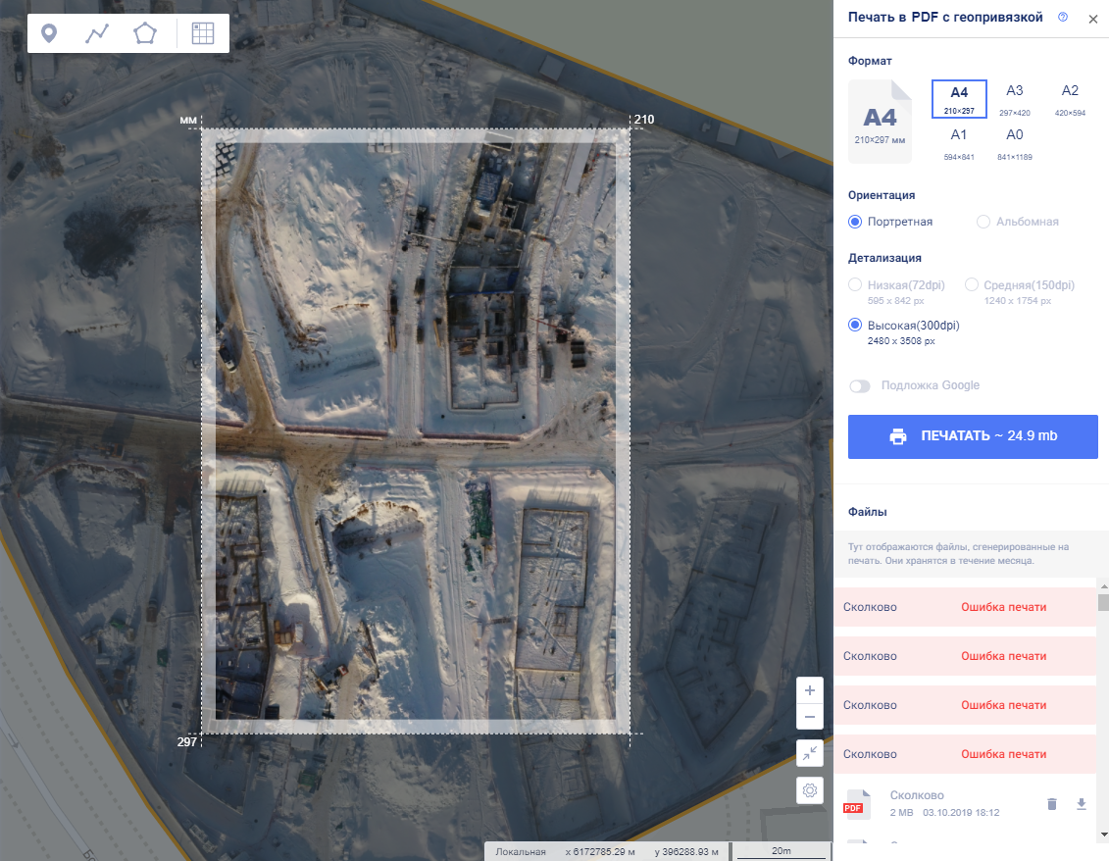Select the polyline measurement tool

point(97,33)
